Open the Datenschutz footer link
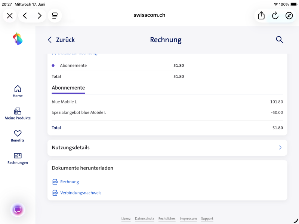 (145, 219)
